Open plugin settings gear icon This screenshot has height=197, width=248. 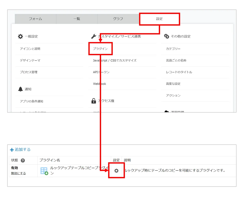(117, 171)
